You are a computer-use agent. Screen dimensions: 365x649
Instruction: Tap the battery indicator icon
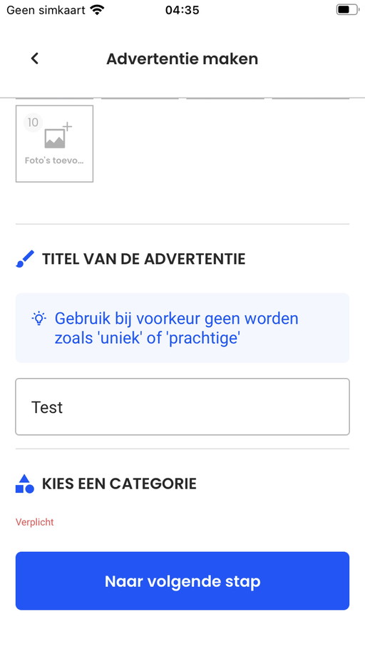[x=348, y=9]
